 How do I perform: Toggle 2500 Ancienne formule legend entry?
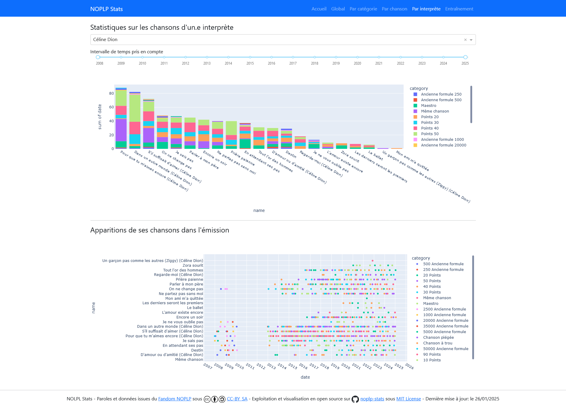(x=441, y=309)
